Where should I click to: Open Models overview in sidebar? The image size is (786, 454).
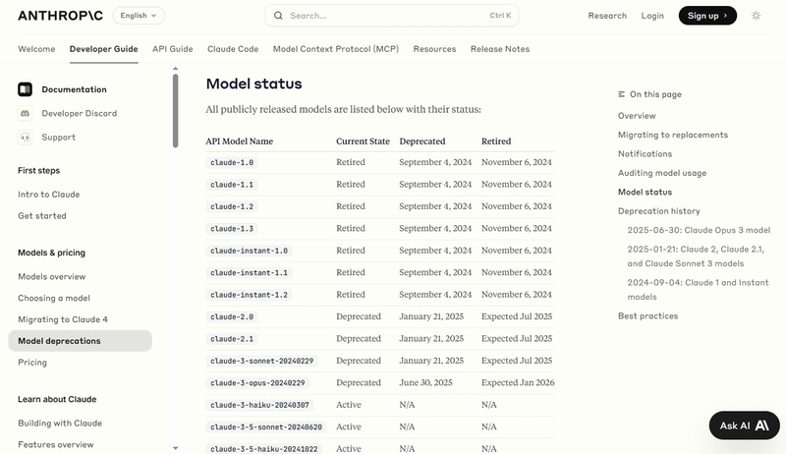[x=52, y=276]
